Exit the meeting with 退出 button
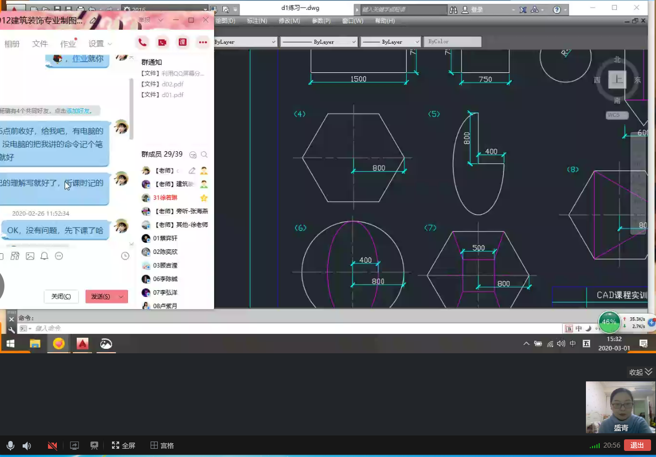The image size is (656, 457). [x=637, y=445]
